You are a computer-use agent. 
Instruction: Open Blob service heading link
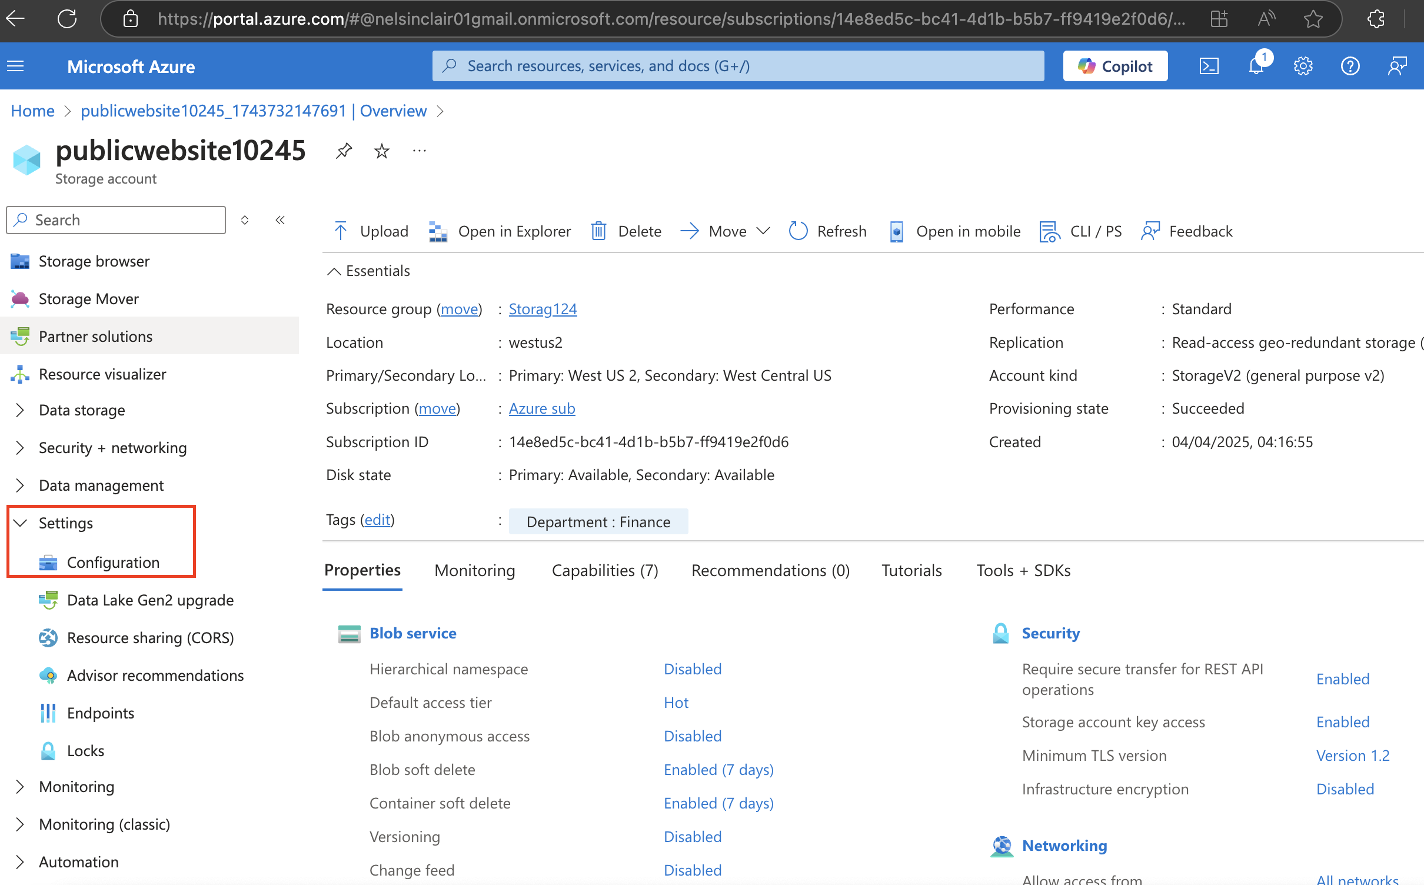[x=412, y=633]
